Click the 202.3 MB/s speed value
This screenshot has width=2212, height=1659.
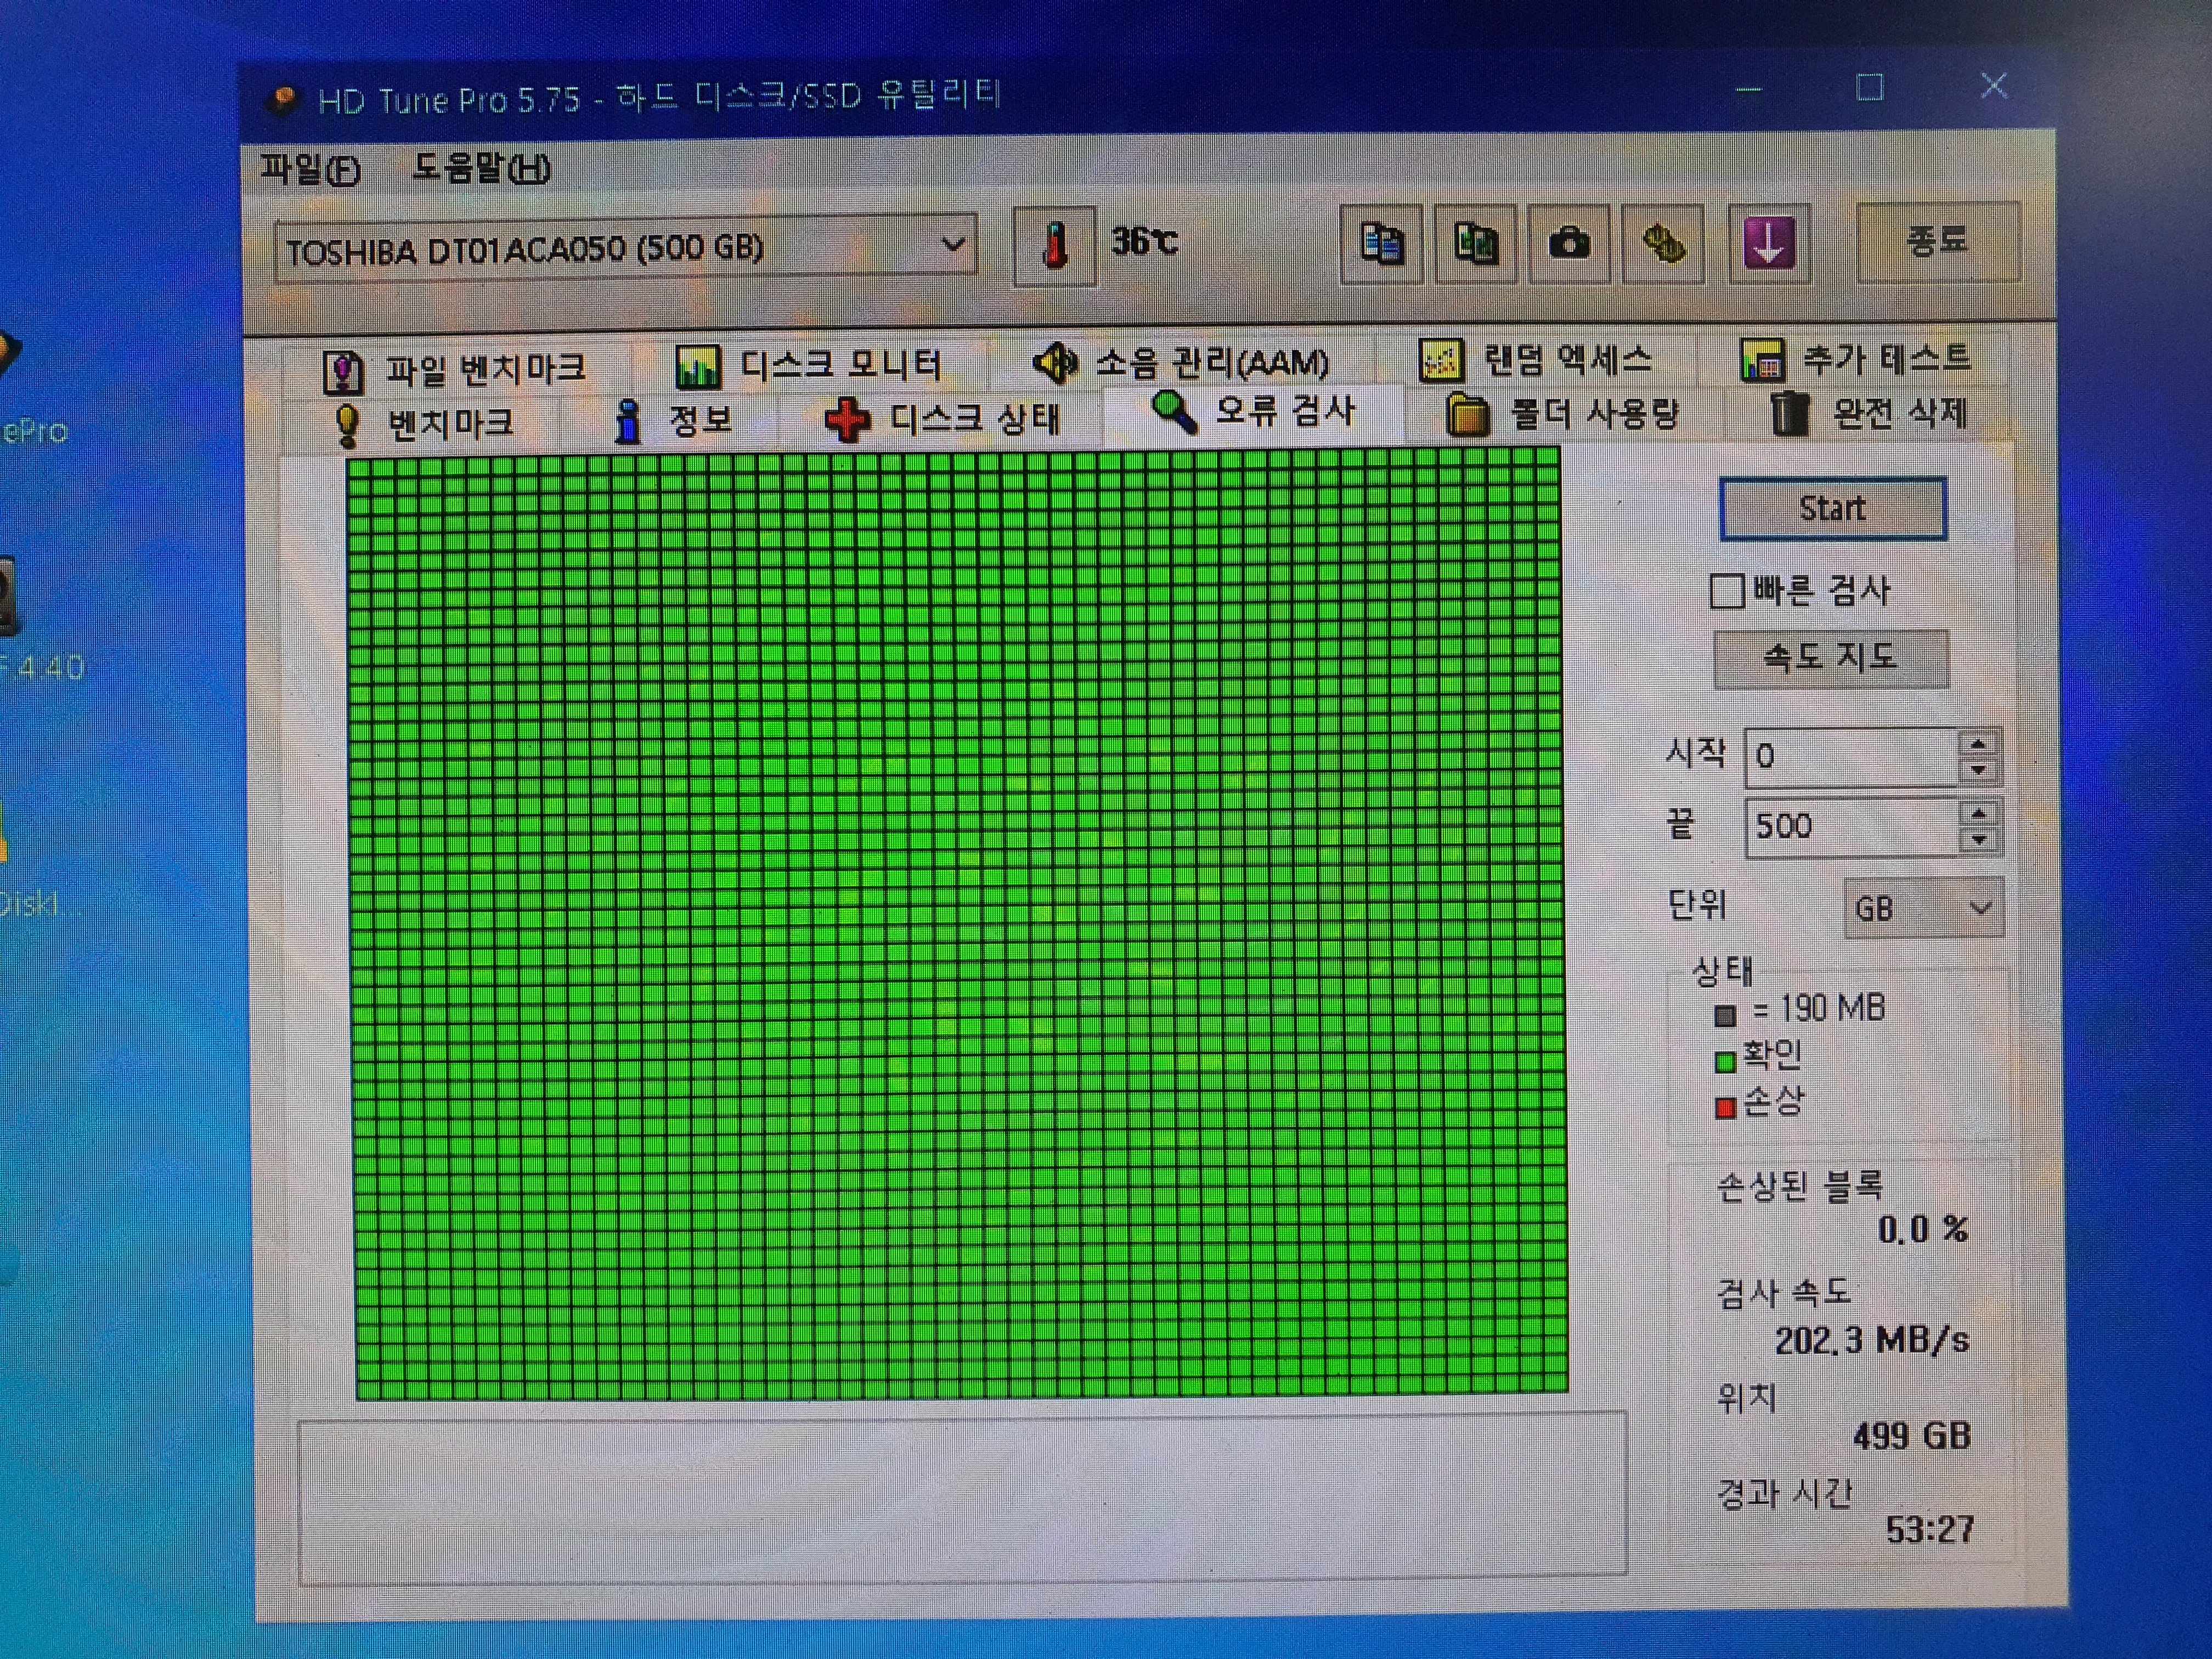1872,1340
